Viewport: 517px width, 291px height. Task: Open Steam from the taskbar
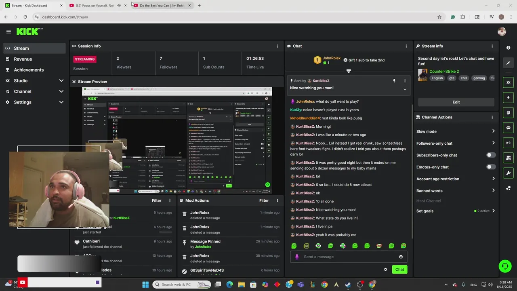pos(348,285)
